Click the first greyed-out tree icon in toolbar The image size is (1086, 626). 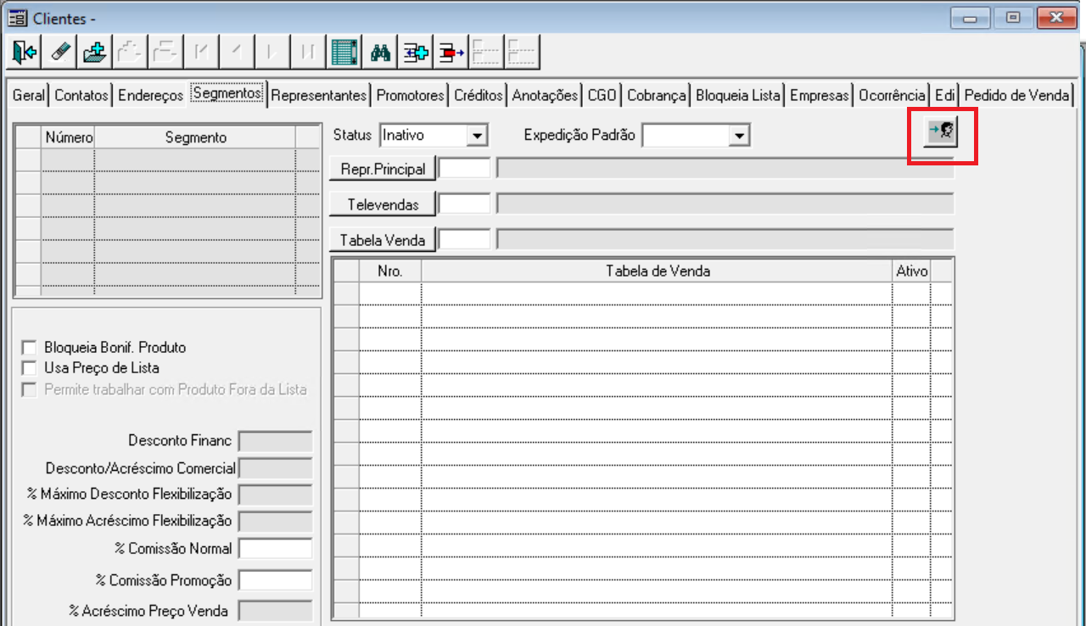pos(487,53)
